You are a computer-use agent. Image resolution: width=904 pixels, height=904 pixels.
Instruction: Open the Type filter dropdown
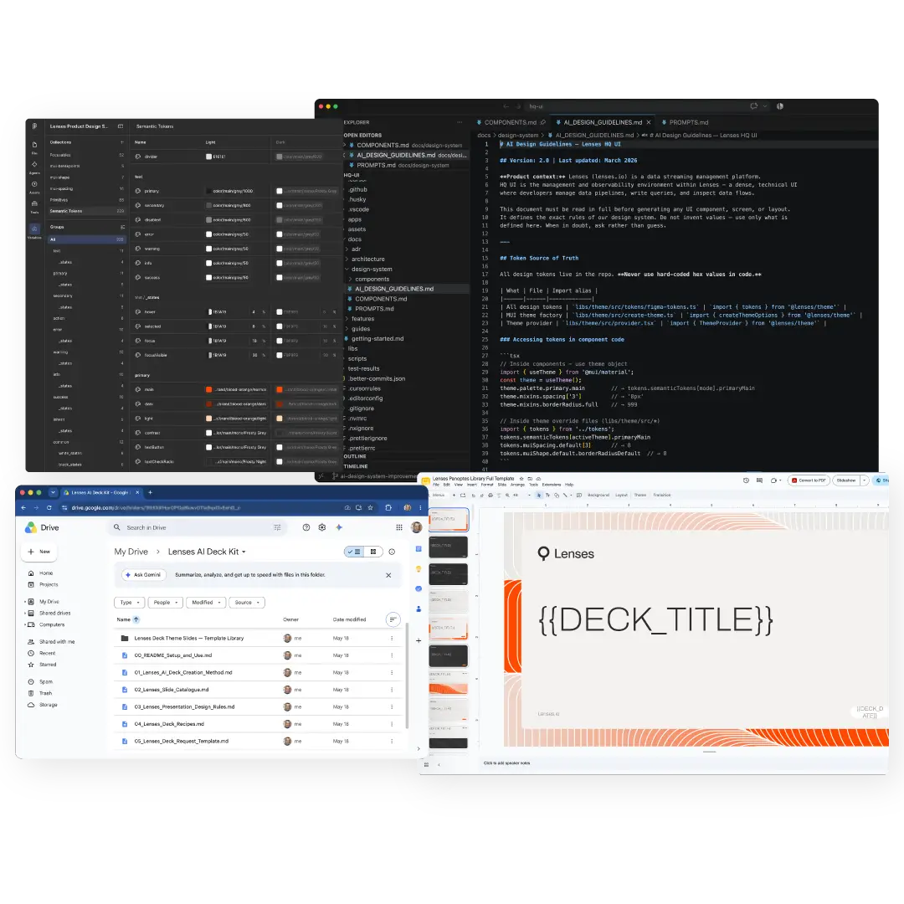coord(129,602)
